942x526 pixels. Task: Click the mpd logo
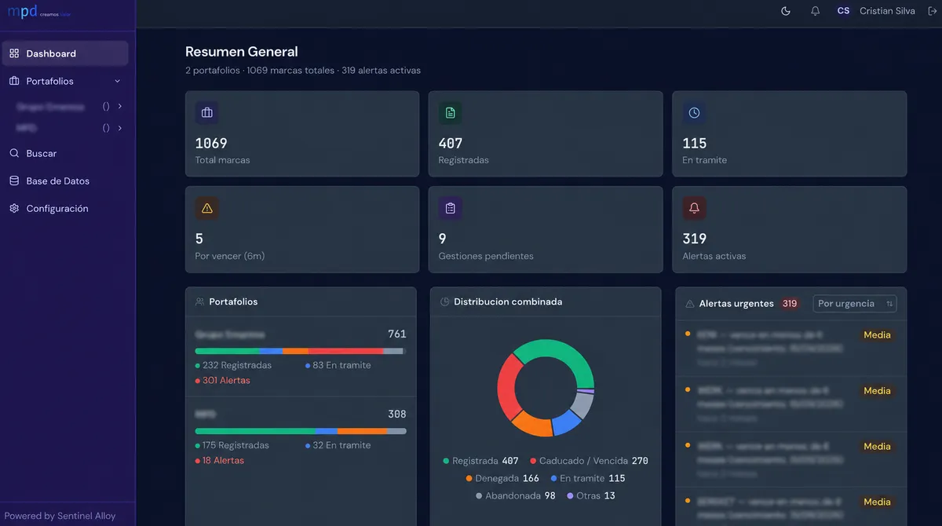click(x=39, y=12)
